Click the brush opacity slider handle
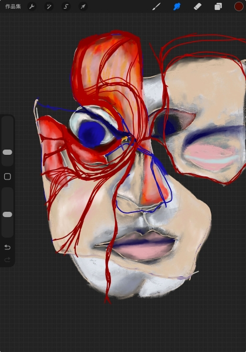Viewport: 246px width, 352px height. coord(7,214)
